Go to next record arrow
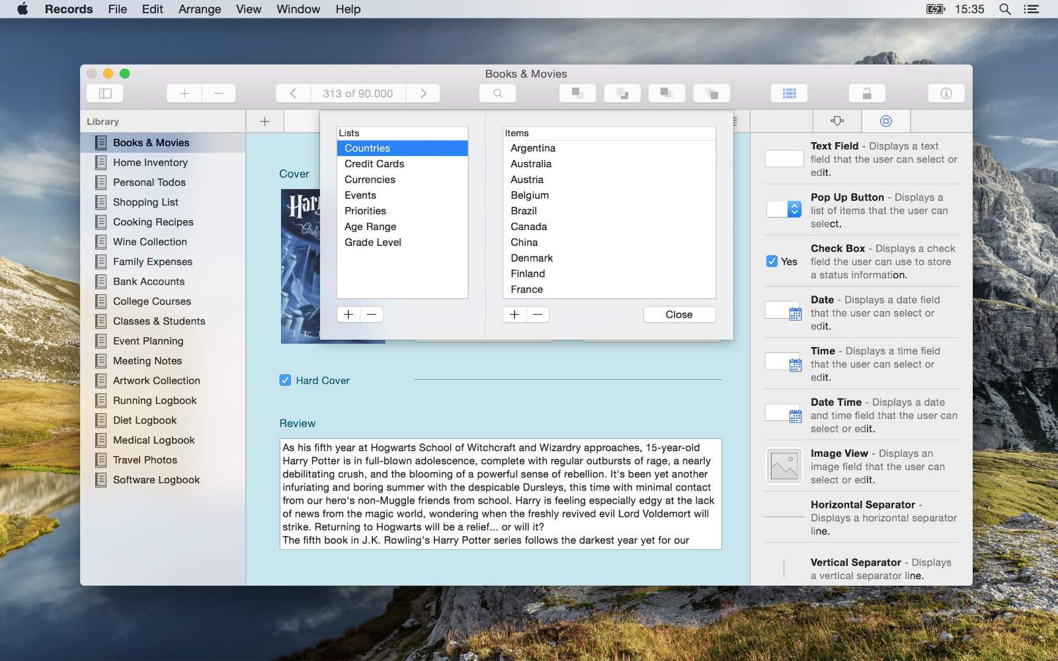1058x661 pixels. click(x=423, y=93)
